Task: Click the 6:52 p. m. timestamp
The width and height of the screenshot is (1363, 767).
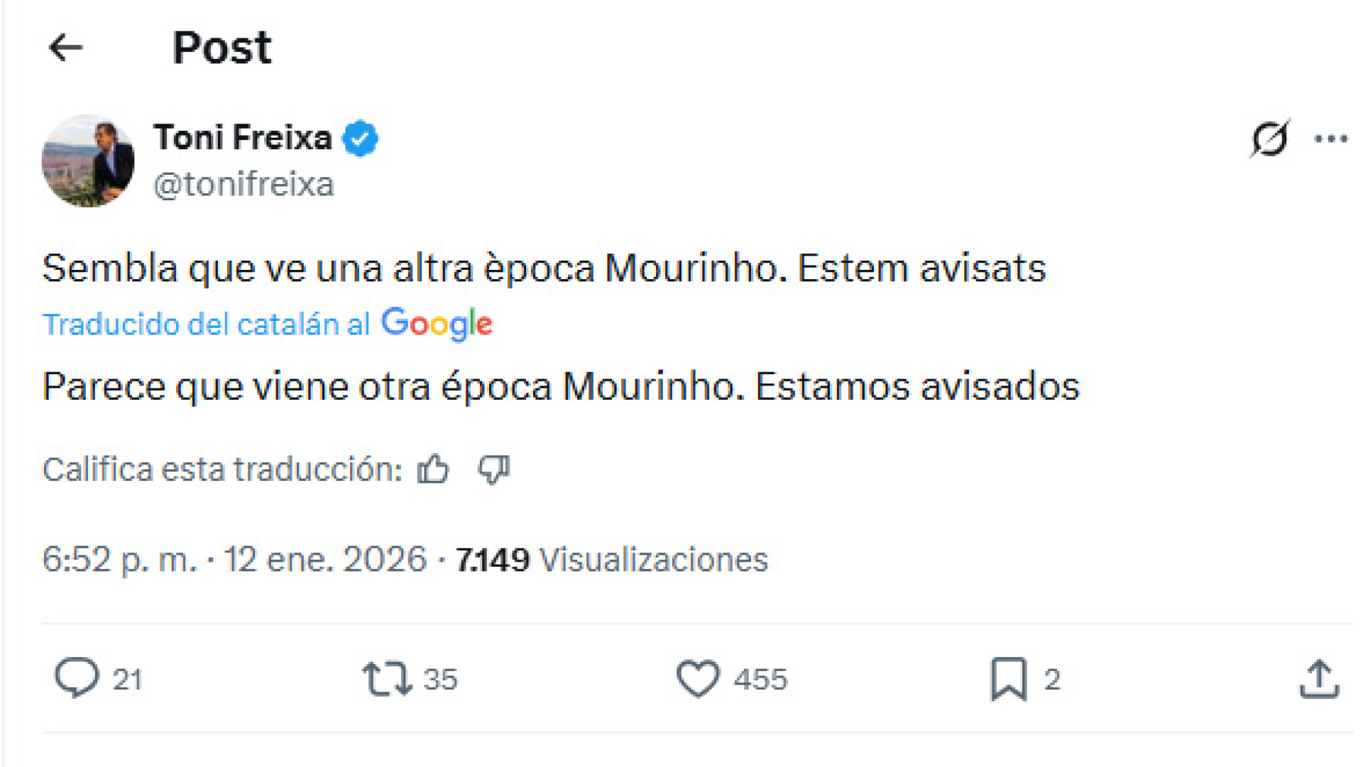Action: (119, 560)
